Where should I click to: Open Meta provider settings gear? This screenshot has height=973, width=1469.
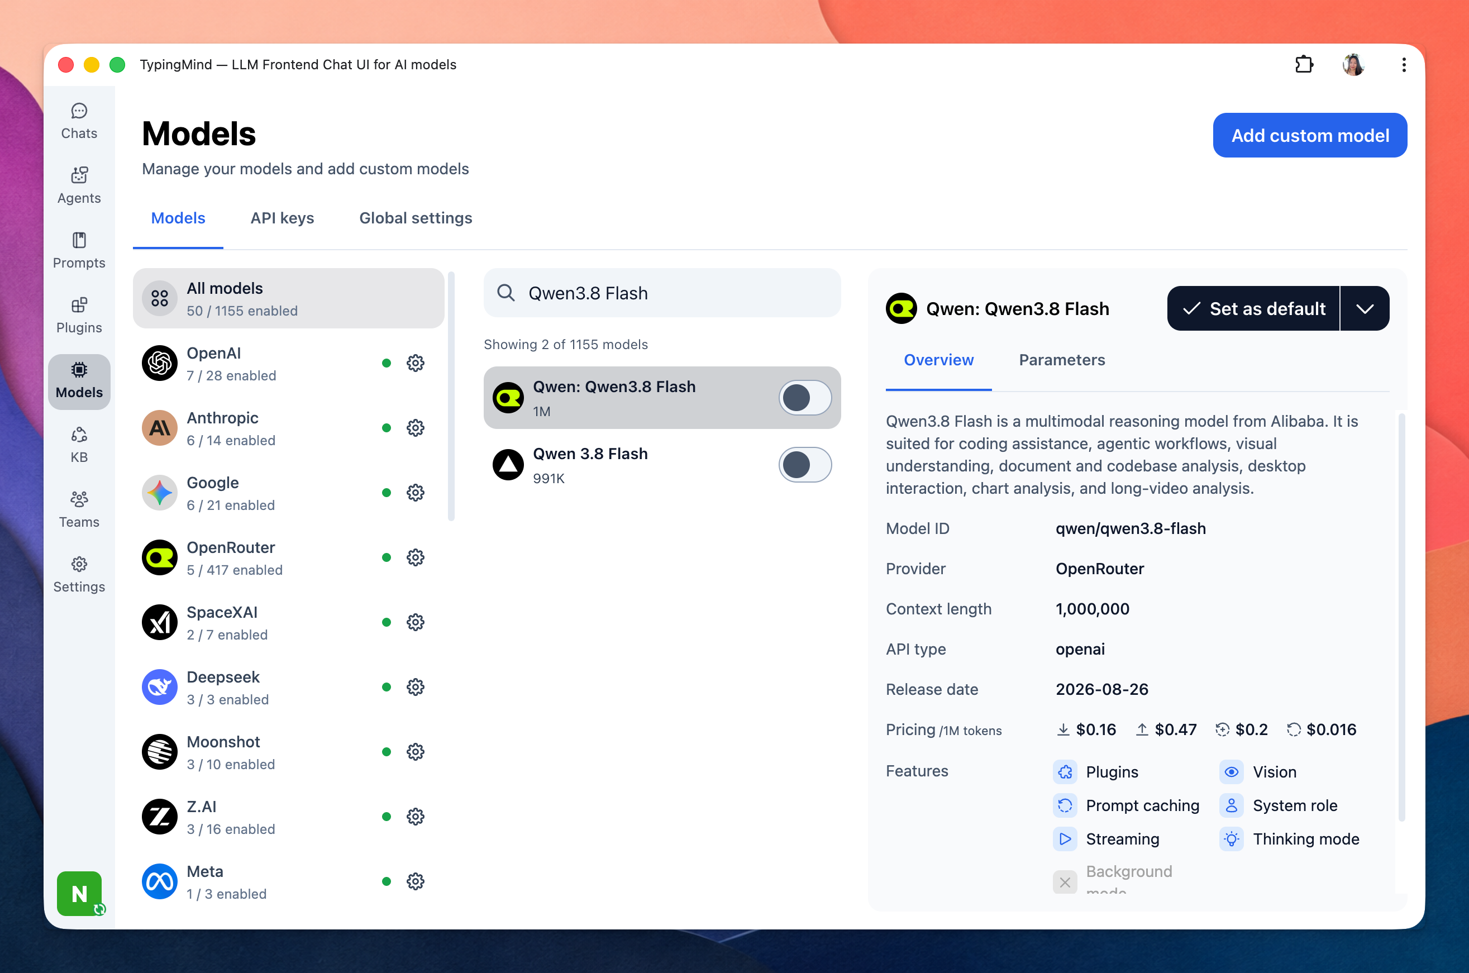coord(415,881)
